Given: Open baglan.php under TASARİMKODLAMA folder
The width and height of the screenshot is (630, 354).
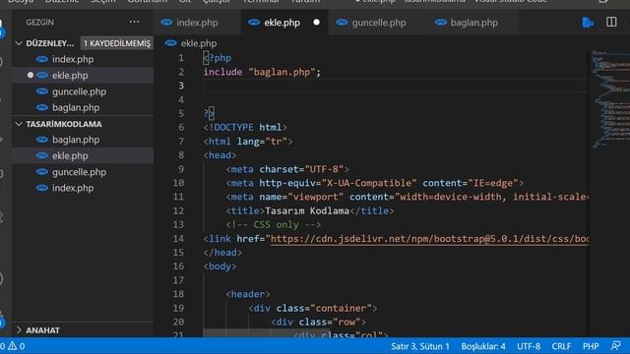Looking at the screenshot, I should (83, 140).
